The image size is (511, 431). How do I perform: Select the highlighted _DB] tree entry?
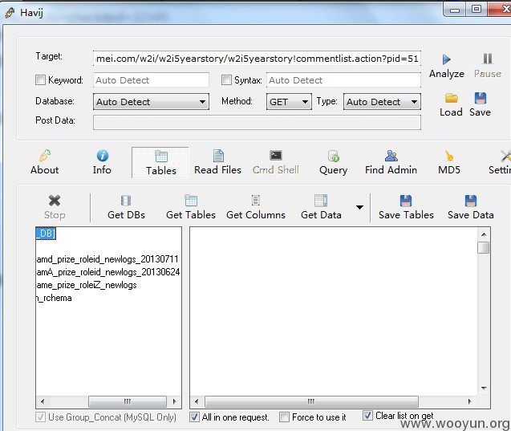click(46, 233)
